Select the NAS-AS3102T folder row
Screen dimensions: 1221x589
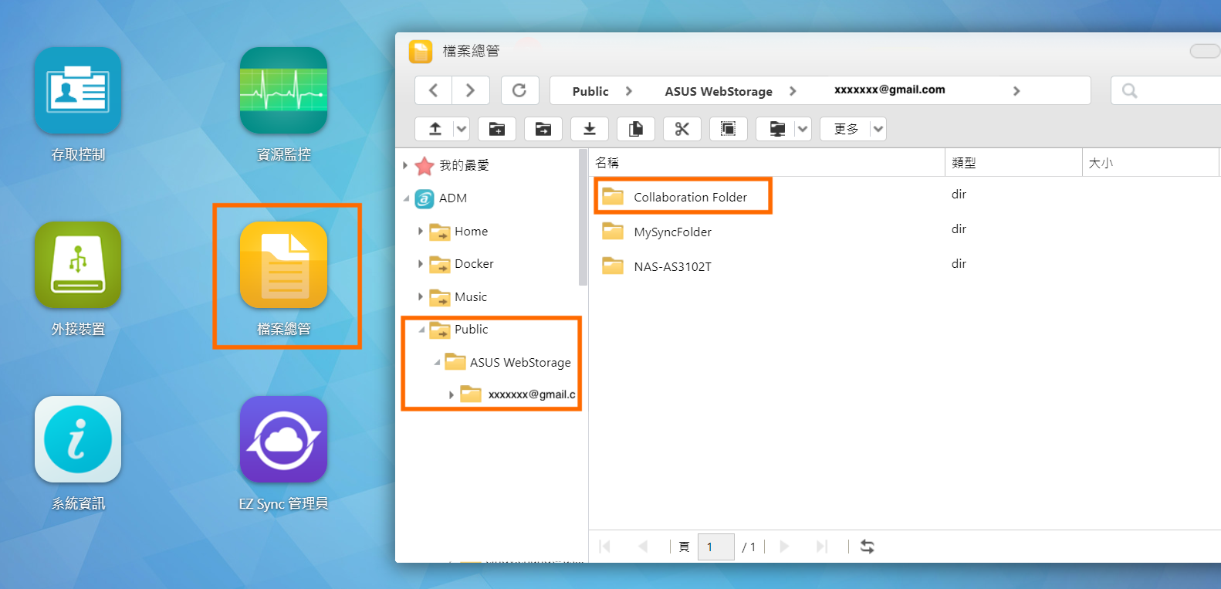[905, 266]
